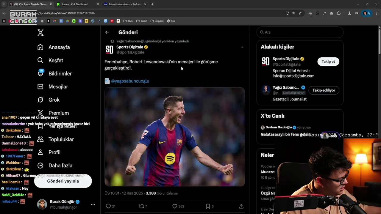Open Yağız Sabuncuoğlu's avatar in Alakalı kişiler
The image size is (381, 214).
266,90
